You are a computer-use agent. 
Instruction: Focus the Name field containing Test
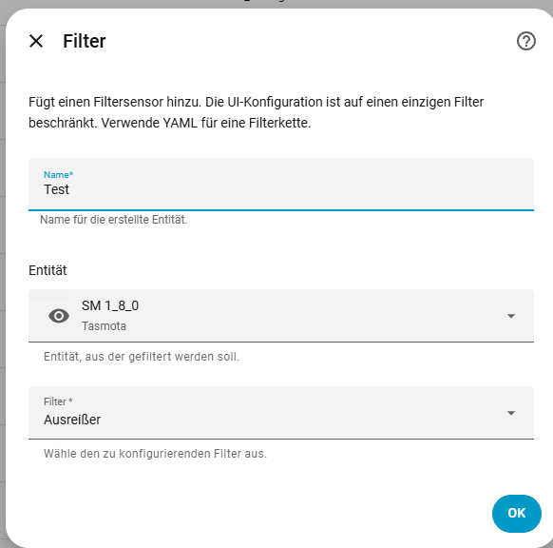281,185
